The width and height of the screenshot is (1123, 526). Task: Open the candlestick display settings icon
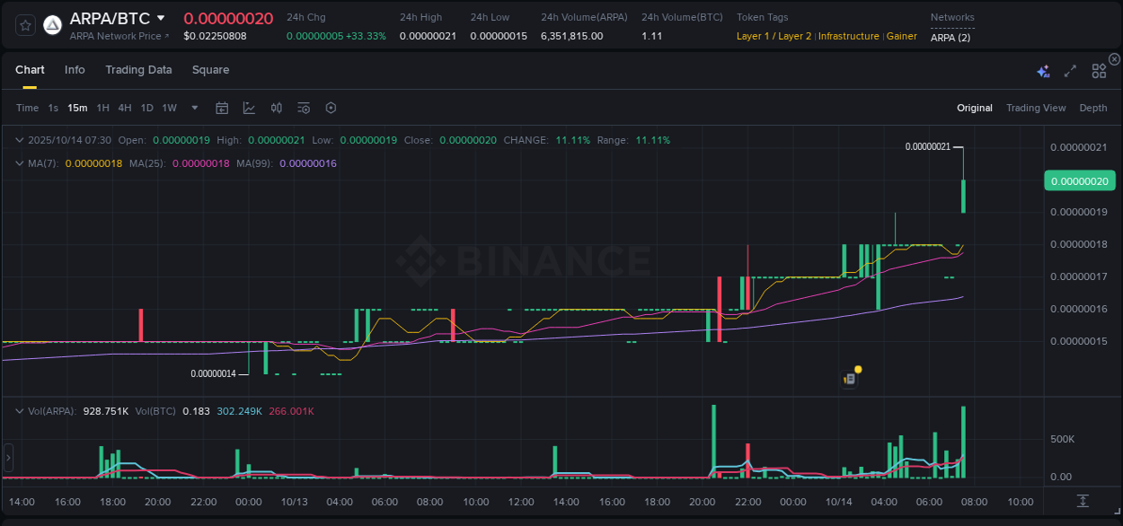point(276,108)
